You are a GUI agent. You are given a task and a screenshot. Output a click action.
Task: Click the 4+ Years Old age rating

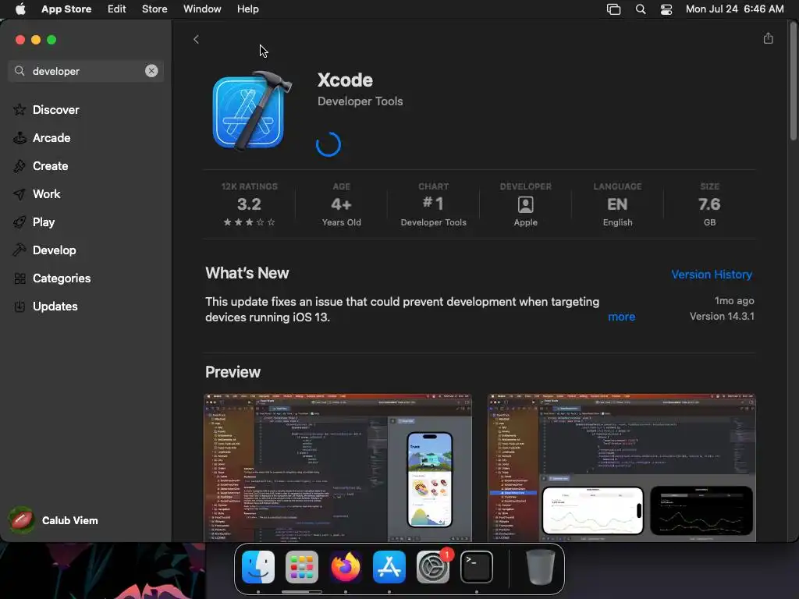[342, 204]
